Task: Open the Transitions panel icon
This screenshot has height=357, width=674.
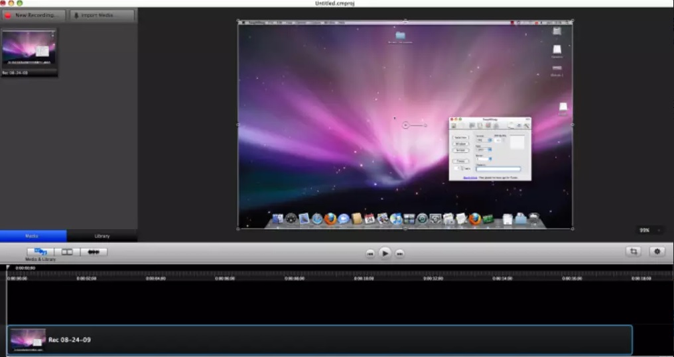Action: click(x=67, y=252)
